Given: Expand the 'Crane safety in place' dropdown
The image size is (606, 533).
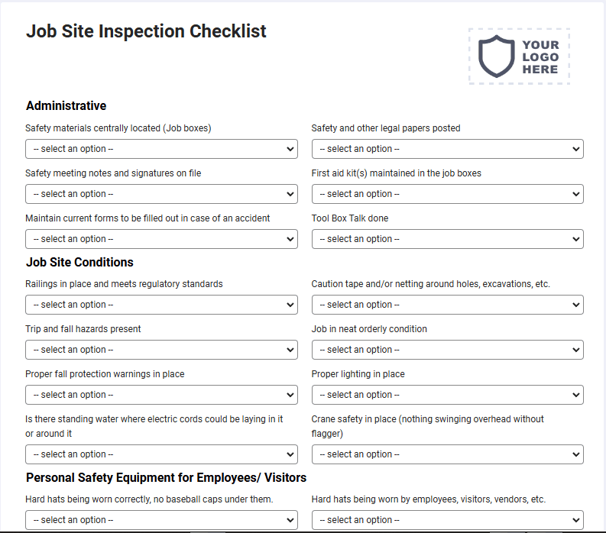Looking at the screenshot, I should [x=448, y=454].
